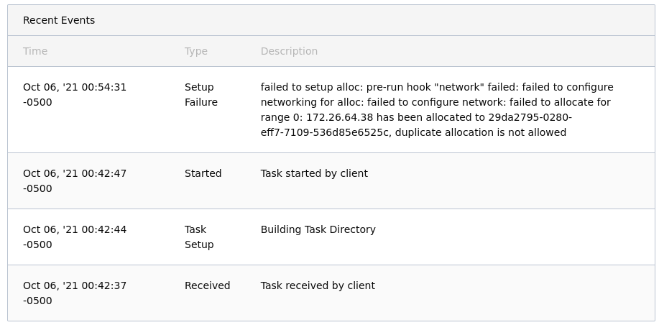Select 'Task received by client' description
Image resolution: width=659 pixels, height=325 pixels.
pyautogui.click(x=318, y=285)
